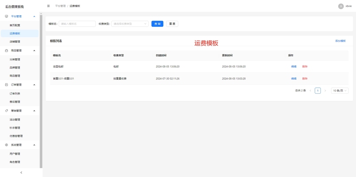The height and width of the screenshot is (177, 356).
Task: Open 售后管理 menu item
Action: click(x=15, y=102)
